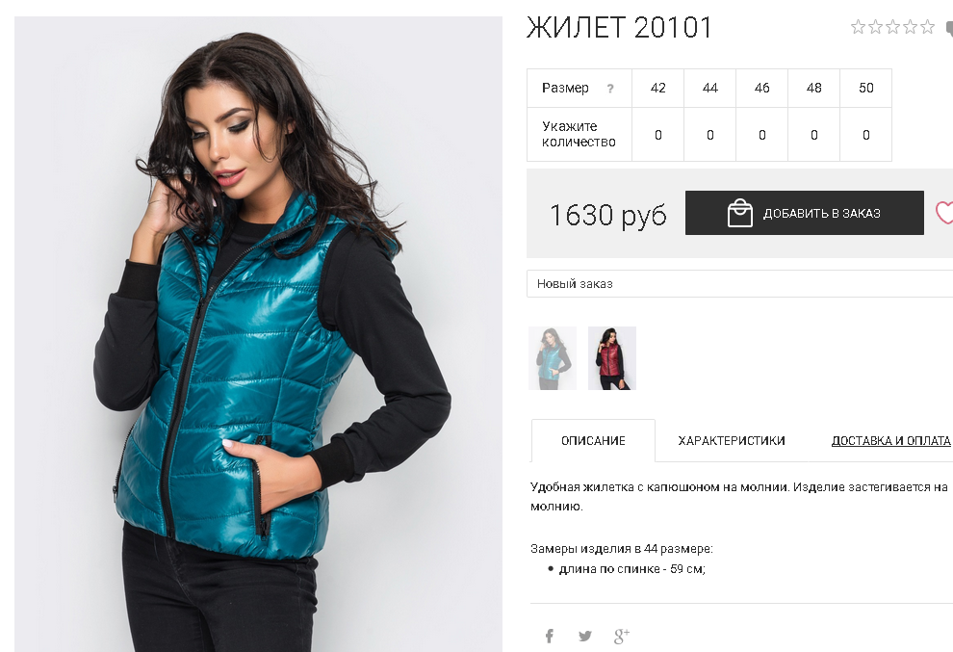Set quantity field for size 46
The width and height of the screenshot is (953, 652).
pos(762,135)
